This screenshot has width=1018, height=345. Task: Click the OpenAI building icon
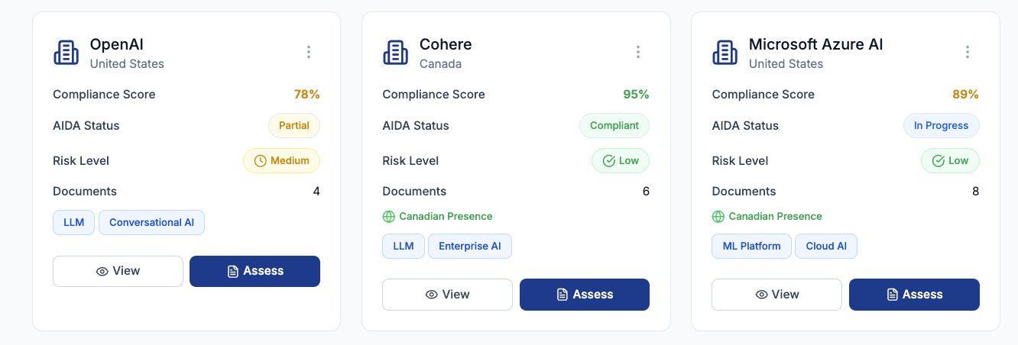pyautogui.click(x=66, y=53)
